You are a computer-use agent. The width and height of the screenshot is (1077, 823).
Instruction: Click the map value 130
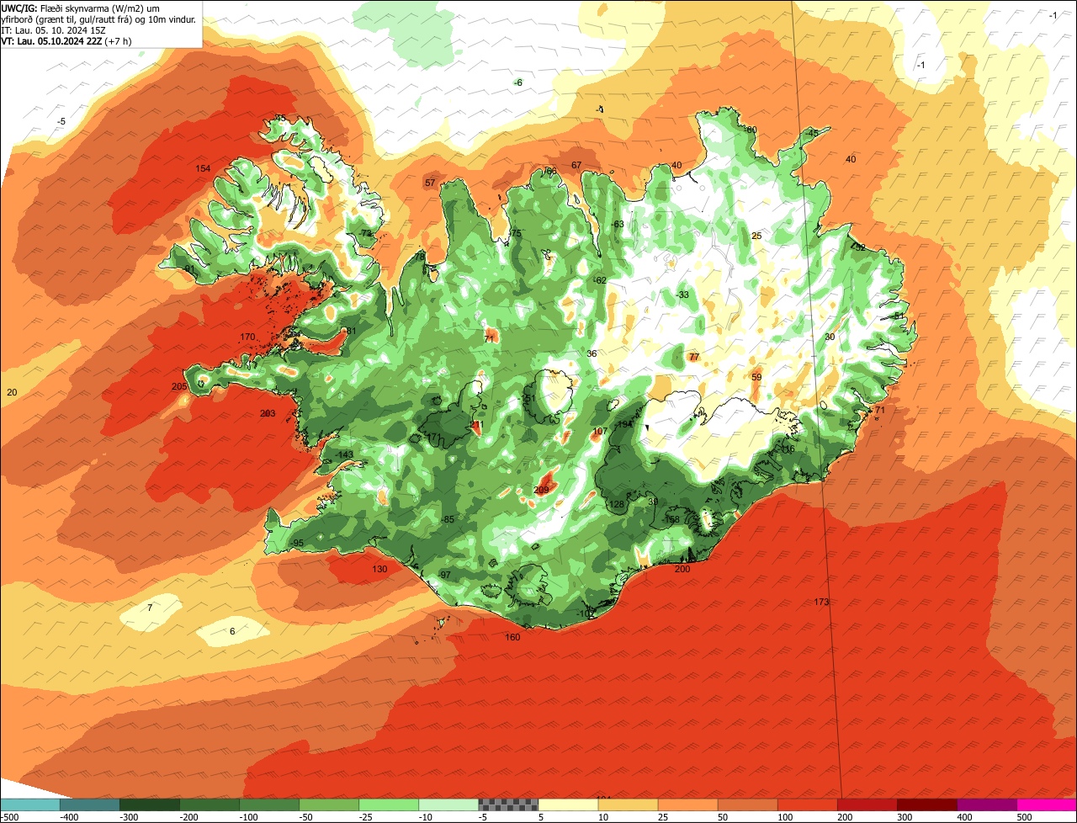379,570
